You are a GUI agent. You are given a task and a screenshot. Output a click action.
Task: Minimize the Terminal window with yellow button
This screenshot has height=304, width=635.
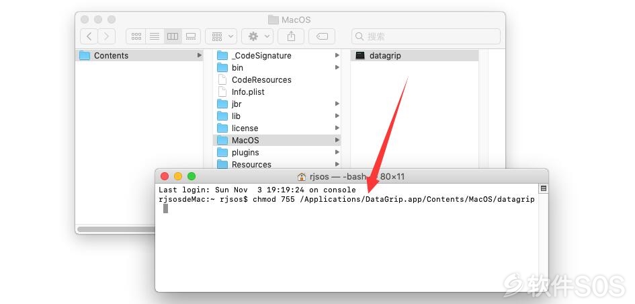coord(178,176)
